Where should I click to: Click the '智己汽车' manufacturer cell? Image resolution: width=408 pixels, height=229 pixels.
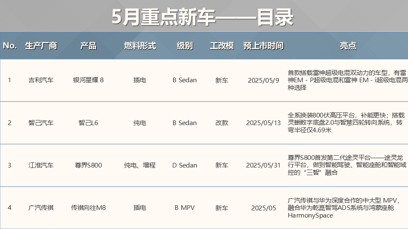41,123
